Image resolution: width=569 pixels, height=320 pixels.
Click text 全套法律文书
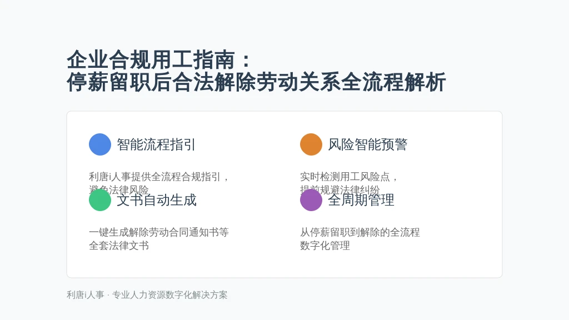(119, 246)
